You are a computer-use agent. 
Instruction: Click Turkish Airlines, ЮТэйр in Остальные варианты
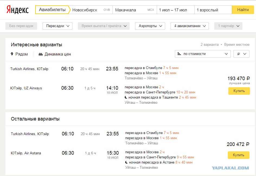(x=30, y=134)
